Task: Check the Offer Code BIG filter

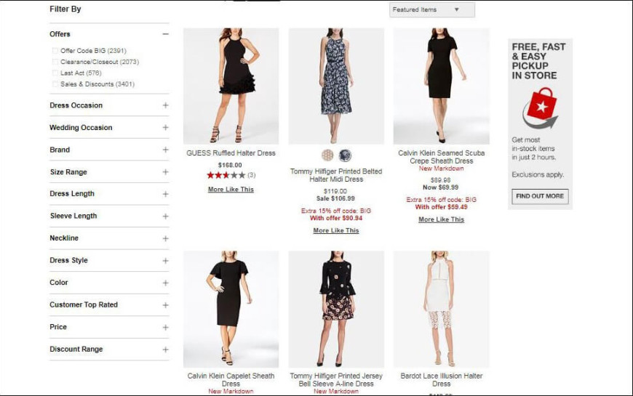Action: point(55,51)
